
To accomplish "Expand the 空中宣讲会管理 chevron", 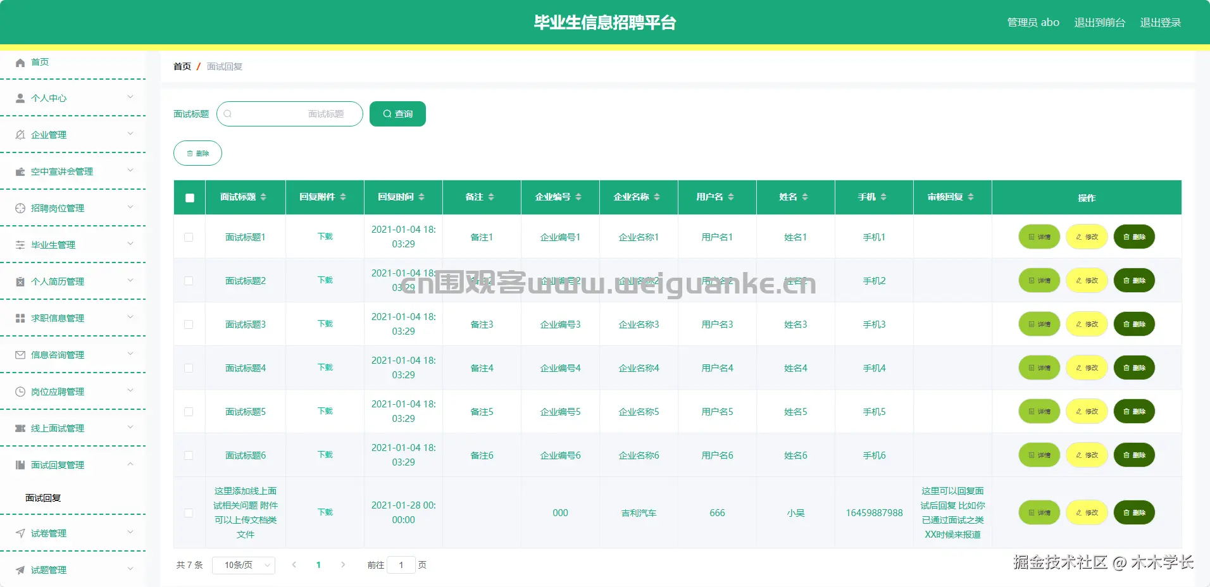I will pyautogui.click(x=130, y=170).
